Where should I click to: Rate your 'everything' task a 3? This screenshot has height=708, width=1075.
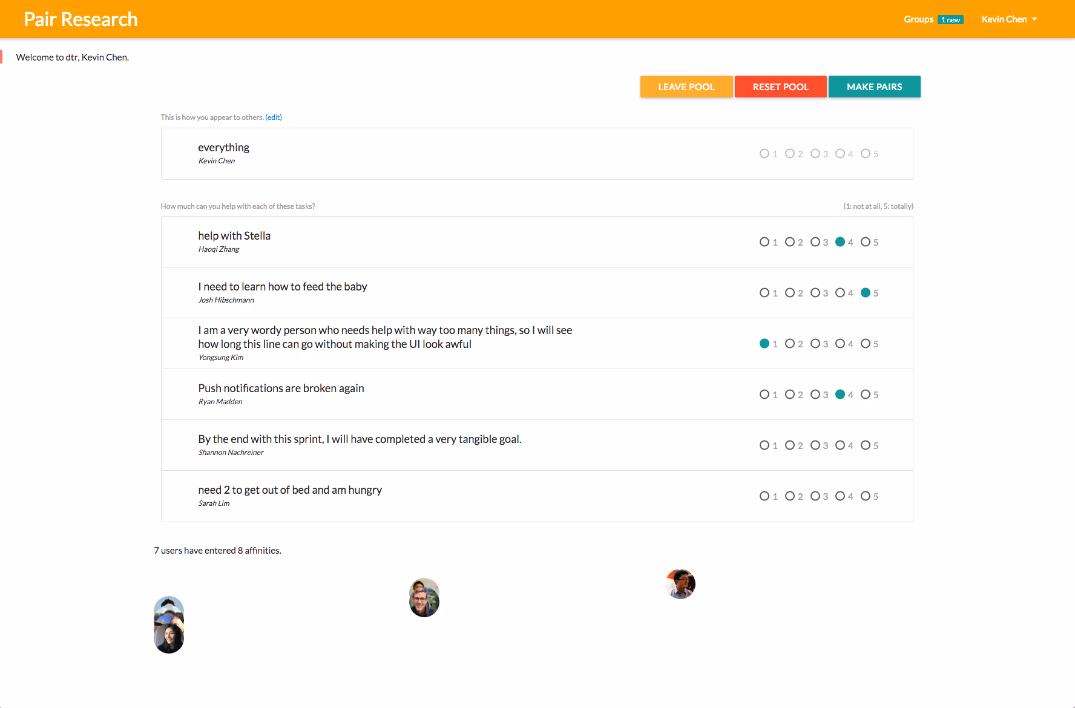pyautogui.click(x=815, y=153)
